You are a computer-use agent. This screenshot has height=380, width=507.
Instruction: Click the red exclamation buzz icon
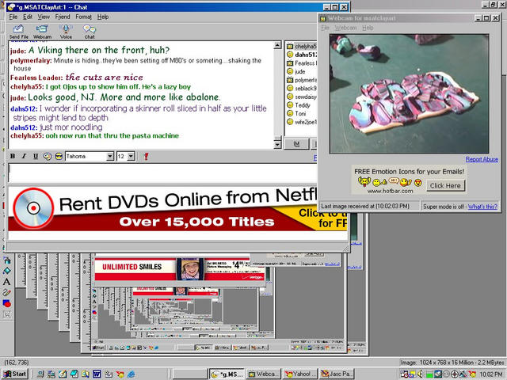[x=146, y=157]
